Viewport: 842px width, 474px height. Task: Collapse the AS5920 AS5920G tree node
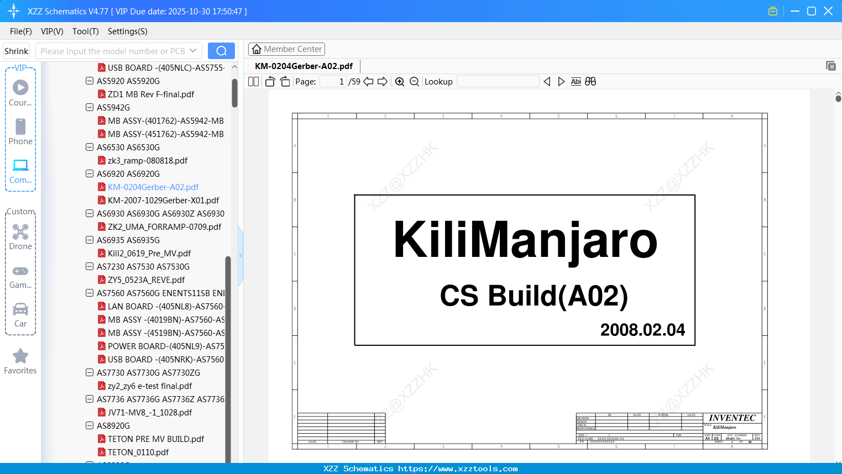tap(90, 81)
